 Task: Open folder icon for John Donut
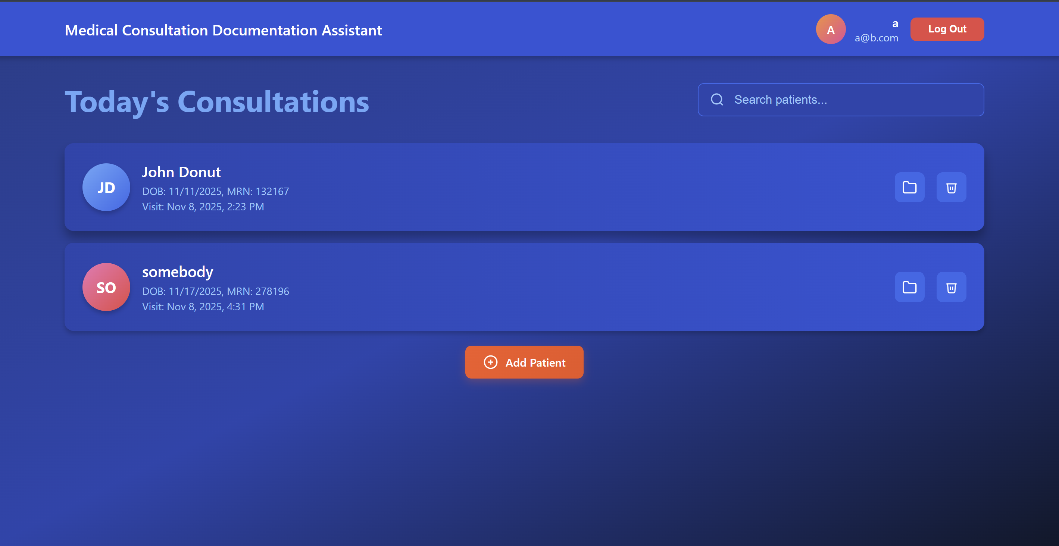click(x=909, y=187)
